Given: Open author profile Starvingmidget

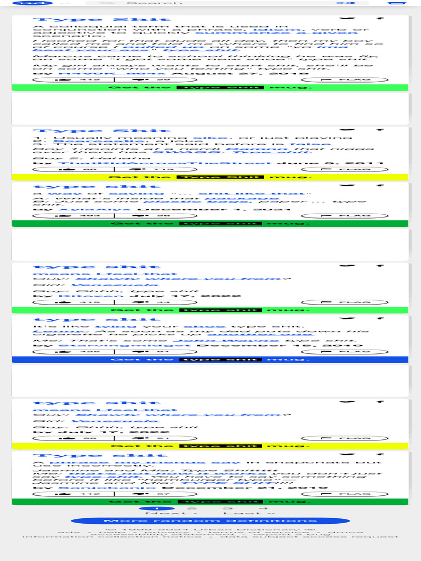Looking at the screenshot, I should (x=124, y=346).
